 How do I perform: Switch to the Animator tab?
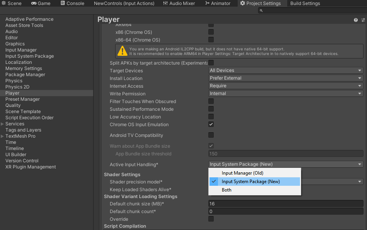217,3
